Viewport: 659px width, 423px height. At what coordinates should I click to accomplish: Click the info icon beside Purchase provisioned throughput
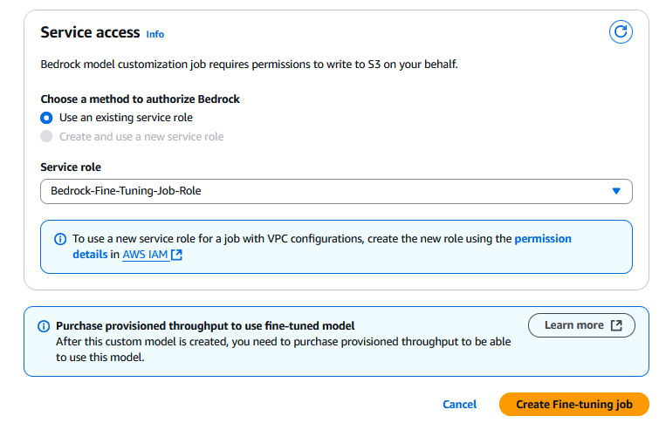(44, 325)
